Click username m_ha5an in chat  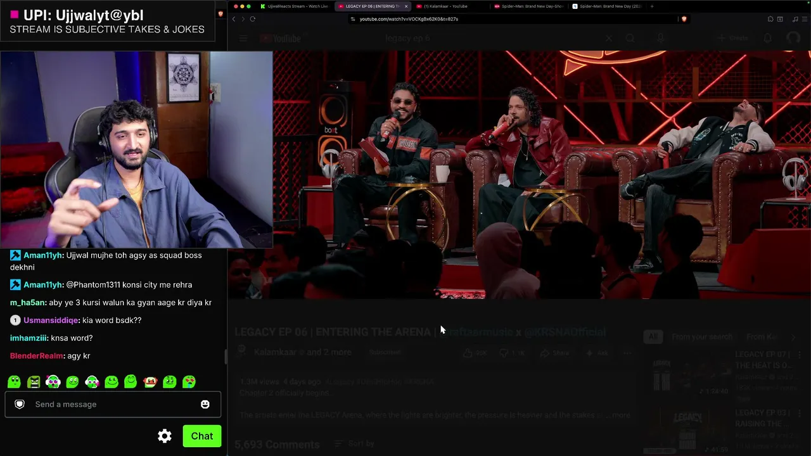coord(27,303)
